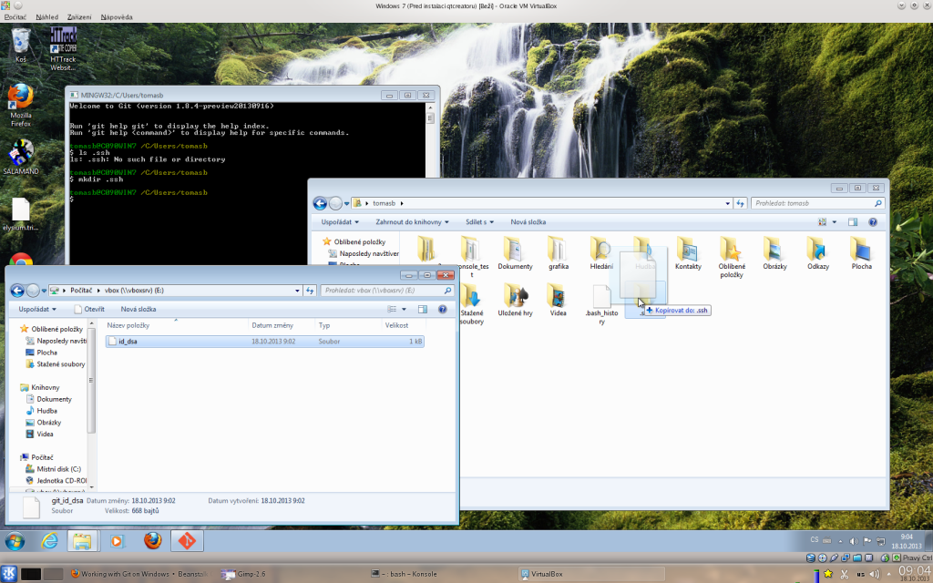Open the Nápověda menu in VirtualBox

[x=117, y=17]
